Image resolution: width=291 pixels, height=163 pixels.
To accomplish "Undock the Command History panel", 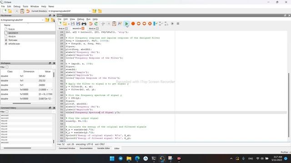I will pyautogui.click(x=50, y=108).
